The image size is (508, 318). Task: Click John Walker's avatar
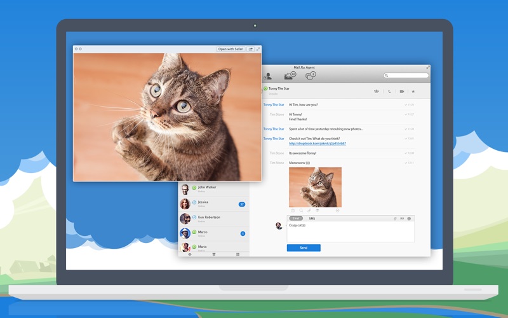pyautogui.click(x=185, y=189)
